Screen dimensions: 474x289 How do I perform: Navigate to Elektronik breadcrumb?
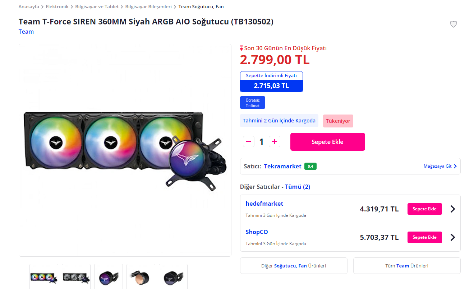[57, 7]
